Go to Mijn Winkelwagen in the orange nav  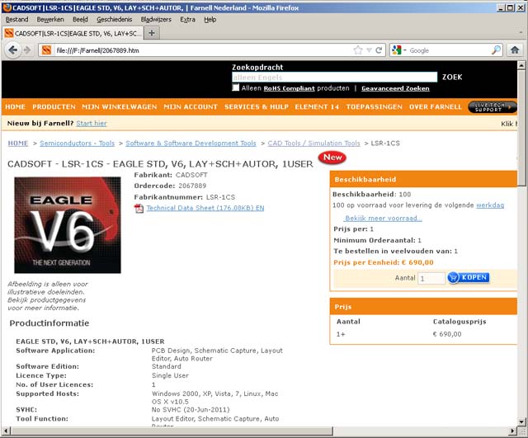(120, 106)
